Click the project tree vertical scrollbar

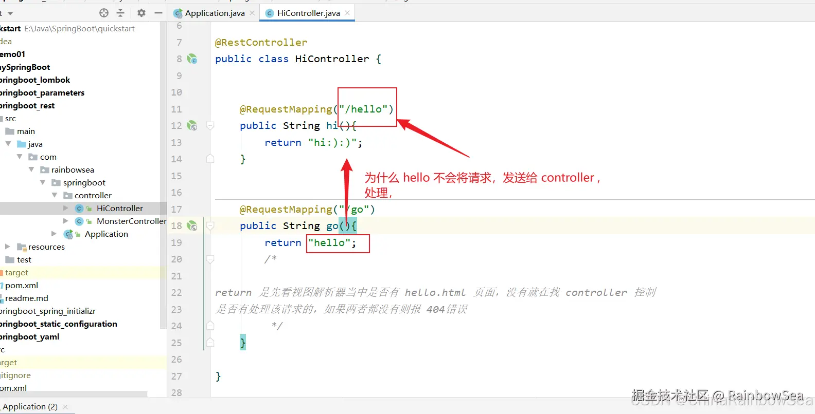coord(164,175)
